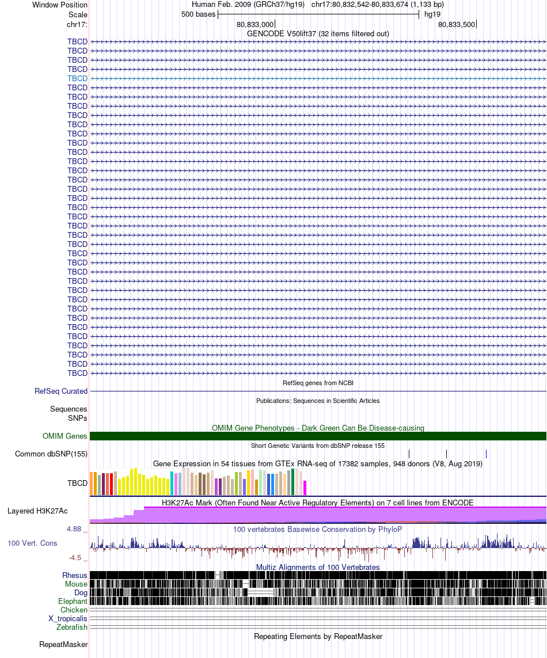547x658 pixels.
Task: Click the Dog species label
Action: click(81, 593)
